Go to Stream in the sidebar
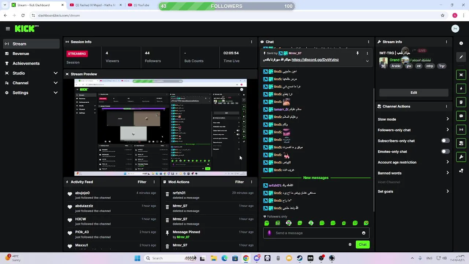The width and height of the screenshot is (469, 264). click(31, 44)
